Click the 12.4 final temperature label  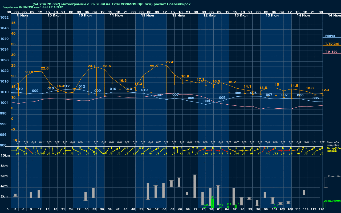click(x=326, y=90)
